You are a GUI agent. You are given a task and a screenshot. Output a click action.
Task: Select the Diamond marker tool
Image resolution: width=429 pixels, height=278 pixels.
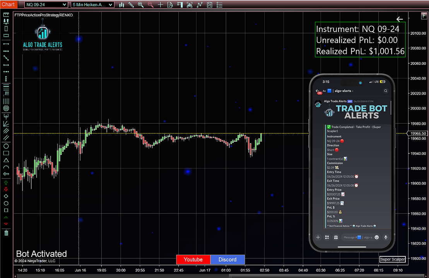pos(6,197)
